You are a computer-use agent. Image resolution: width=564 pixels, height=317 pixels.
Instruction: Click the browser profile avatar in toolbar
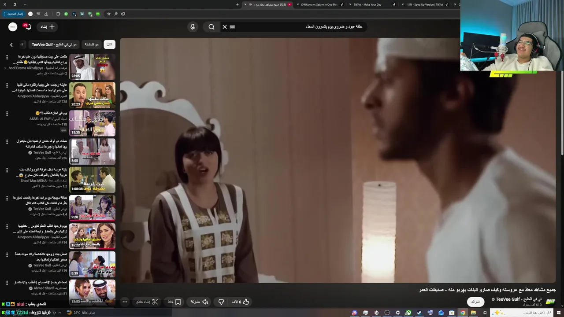pos(30,14)
